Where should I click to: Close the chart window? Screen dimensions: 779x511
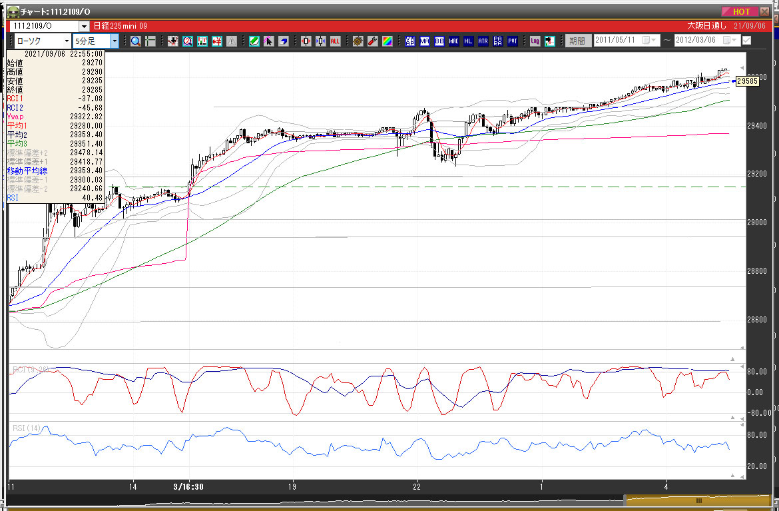(765, 11)
